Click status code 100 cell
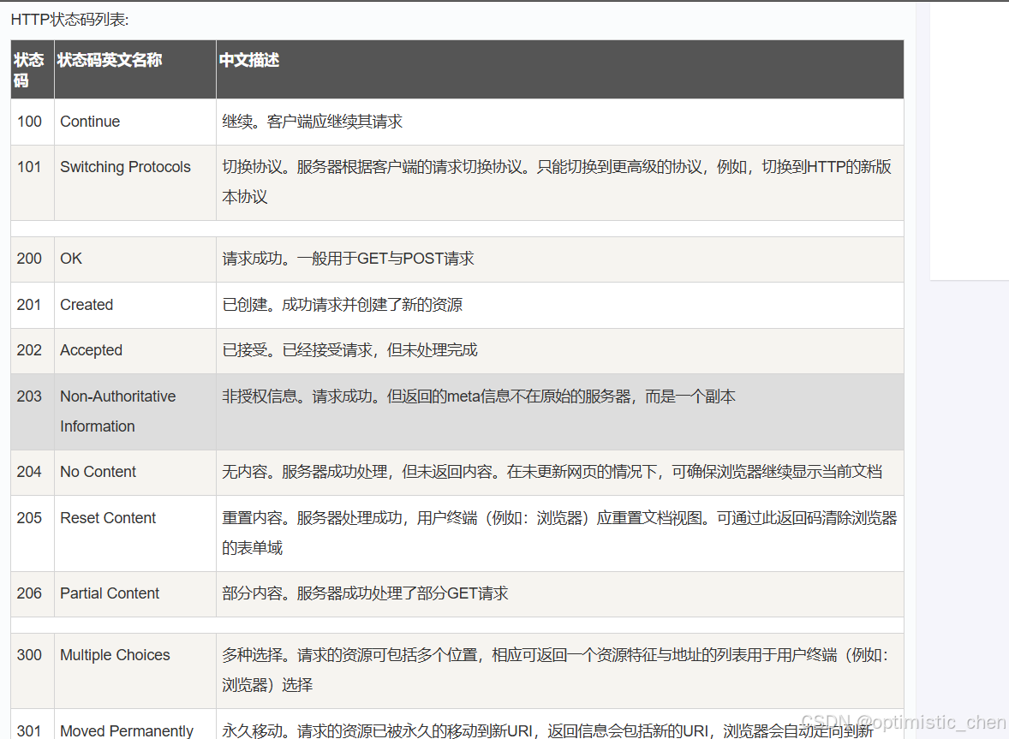 point(33,122)
